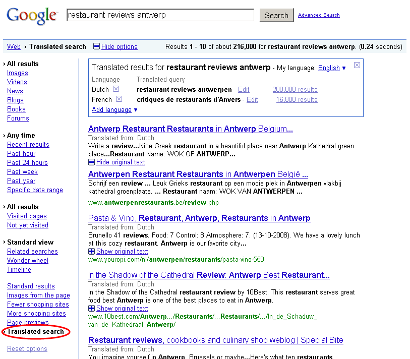
Task: Open Advanced Search
Action: click(319, 15)
